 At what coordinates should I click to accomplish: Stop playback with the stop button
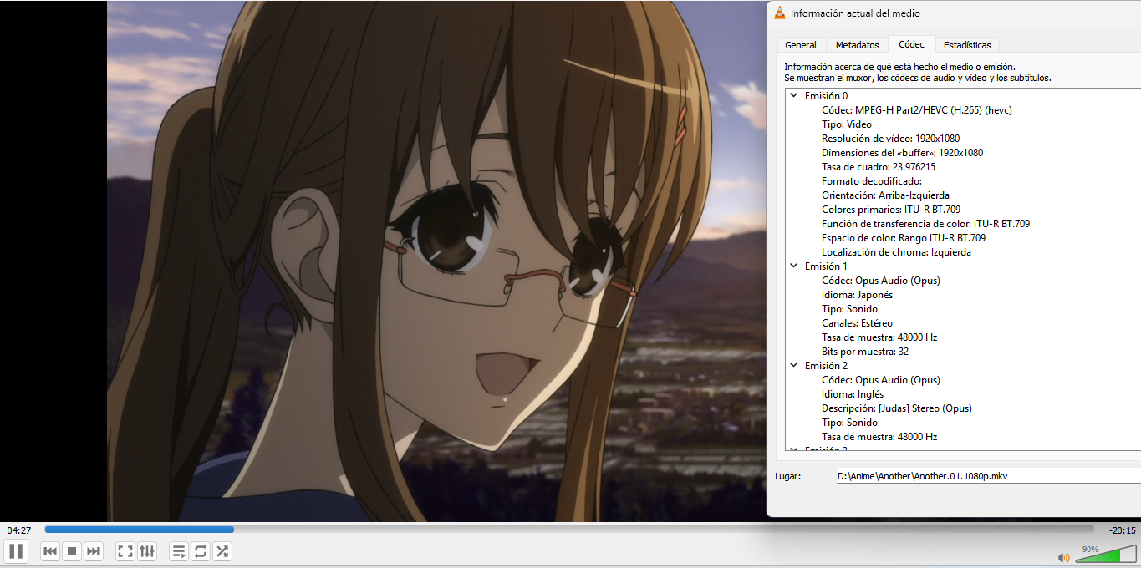click(x=72, y=551)
